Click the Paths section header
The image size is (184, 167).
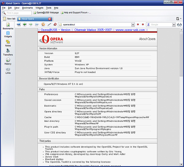(x=98, y=89)
